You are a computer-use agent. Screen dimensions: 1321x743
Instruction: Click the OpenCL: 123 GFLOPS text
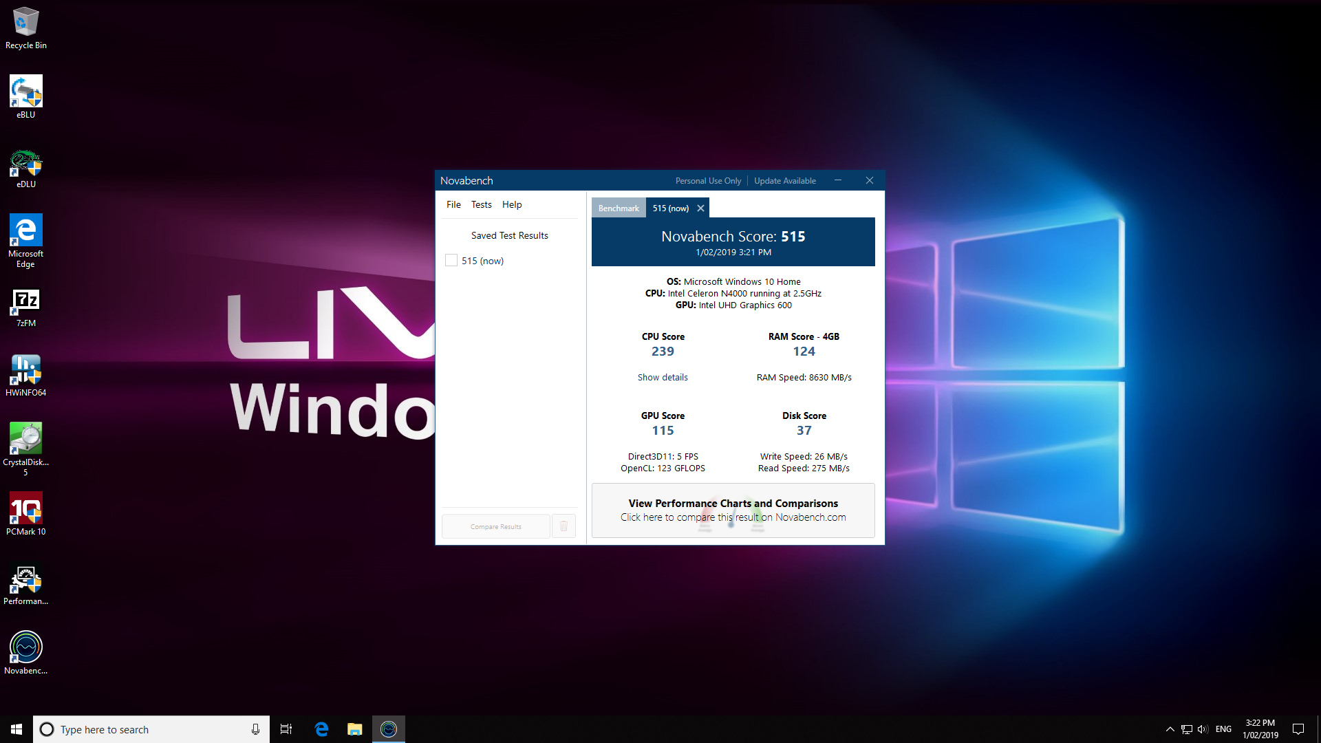tap(663, 469)
